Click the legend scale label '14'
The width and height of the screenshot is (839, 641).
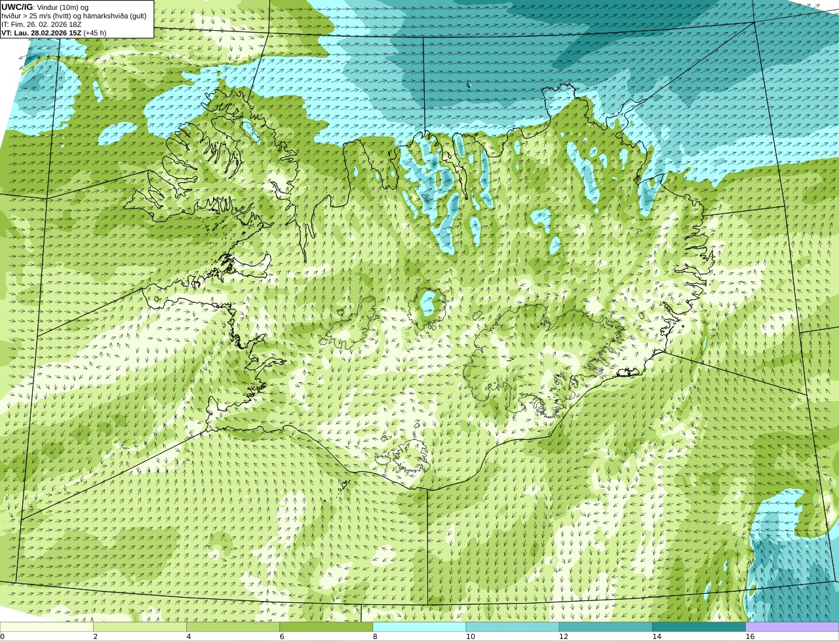coord(657,636)
